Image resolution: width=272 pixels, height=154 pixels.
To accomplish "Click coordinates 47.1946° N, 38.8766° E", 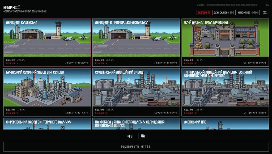I will [x=255, y=113].
